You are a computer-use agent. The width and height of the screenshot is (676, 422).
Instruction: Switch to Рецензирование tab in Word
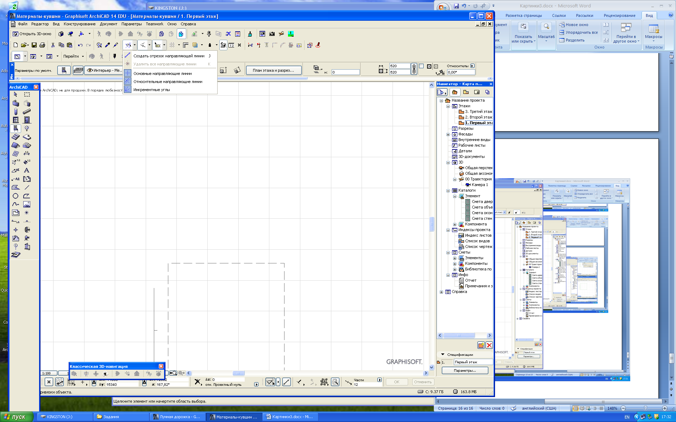(619, 15)
